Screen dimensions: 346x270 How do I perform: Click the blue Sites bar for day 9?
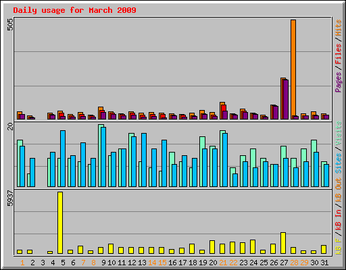(103, 157)
